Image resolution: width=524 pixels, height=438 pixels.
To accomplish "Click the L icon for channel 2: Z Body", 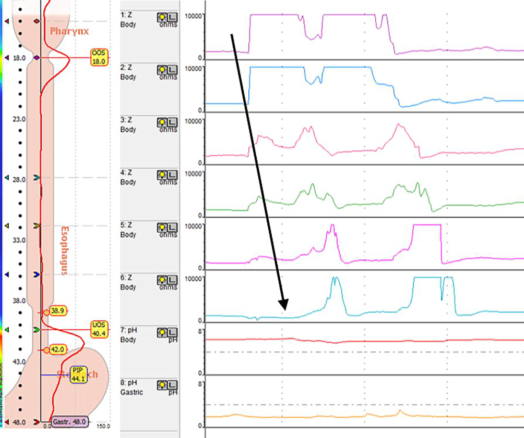I will tap(172, 70).
